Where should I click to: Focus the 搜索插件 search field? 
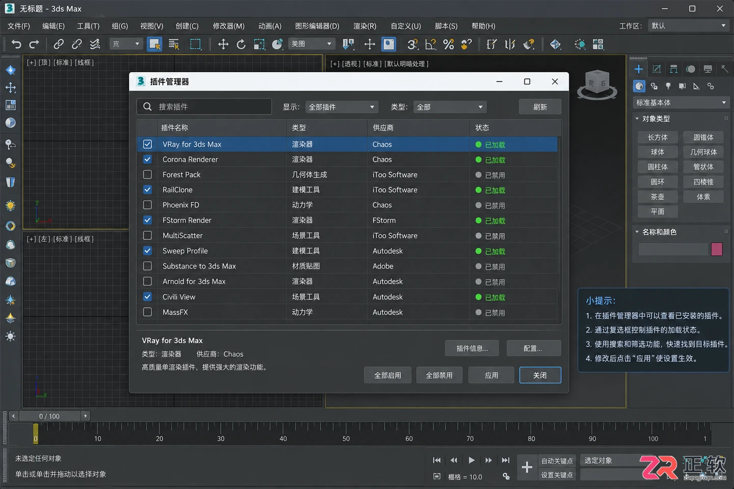204,107
